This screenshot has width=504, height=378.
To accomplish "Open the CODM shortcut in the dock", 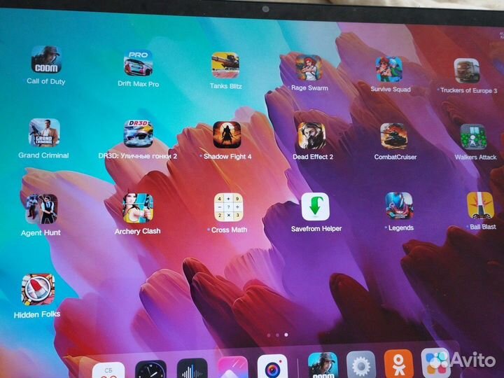I will [x=323, y=365].
